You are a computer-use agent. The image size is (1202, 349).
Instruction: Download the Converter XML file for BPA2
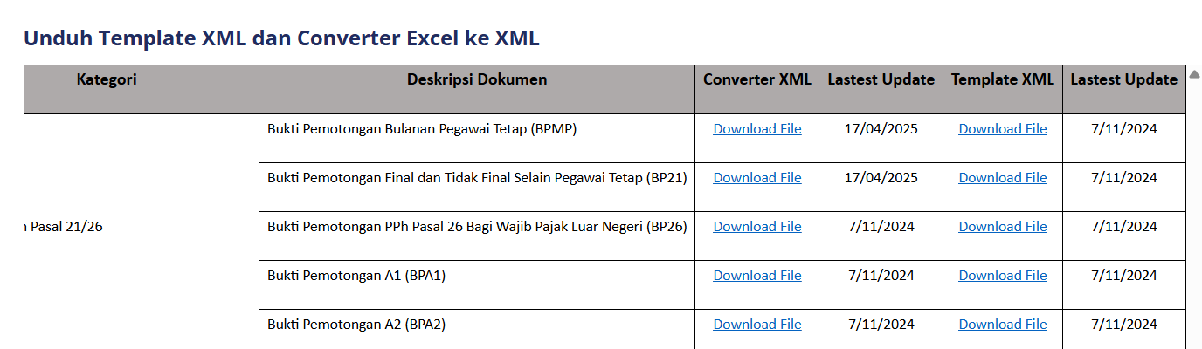(756, 325)
